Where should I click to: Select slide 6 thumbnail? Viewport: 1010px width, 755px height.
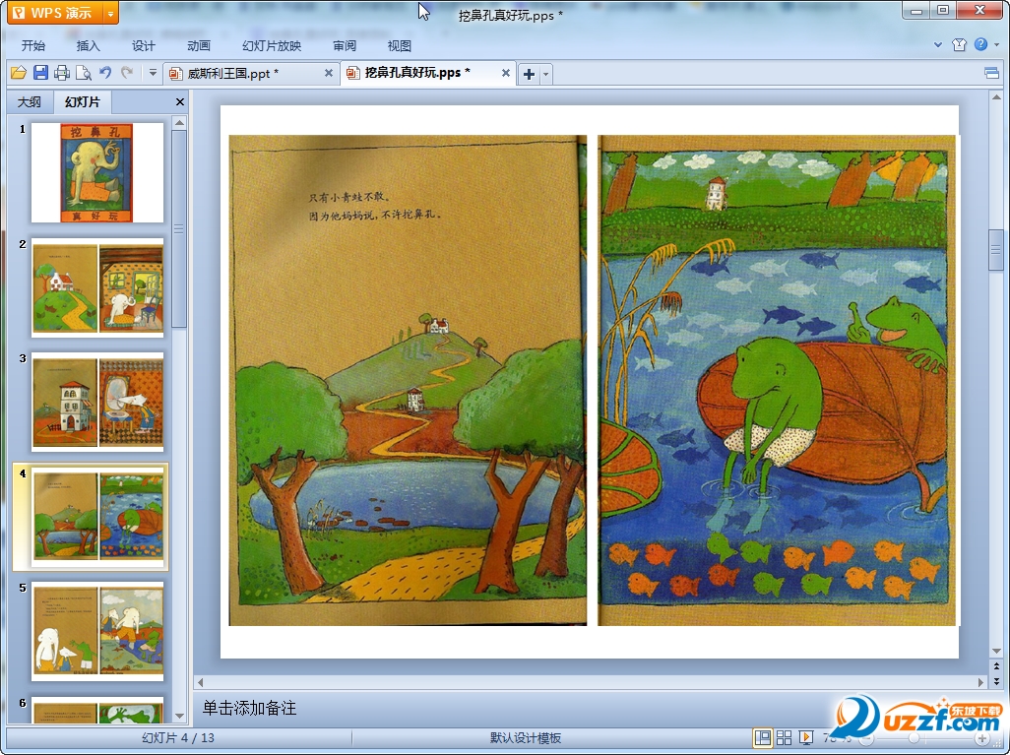pos(97,710)
